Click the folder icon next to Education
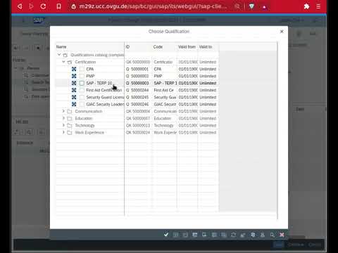 pyautogui.click(x=70, y=118)
